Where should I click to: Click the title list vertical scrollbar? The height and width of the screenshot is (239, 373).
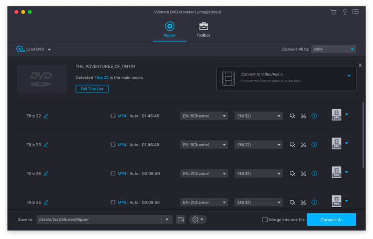pos(363,135)
